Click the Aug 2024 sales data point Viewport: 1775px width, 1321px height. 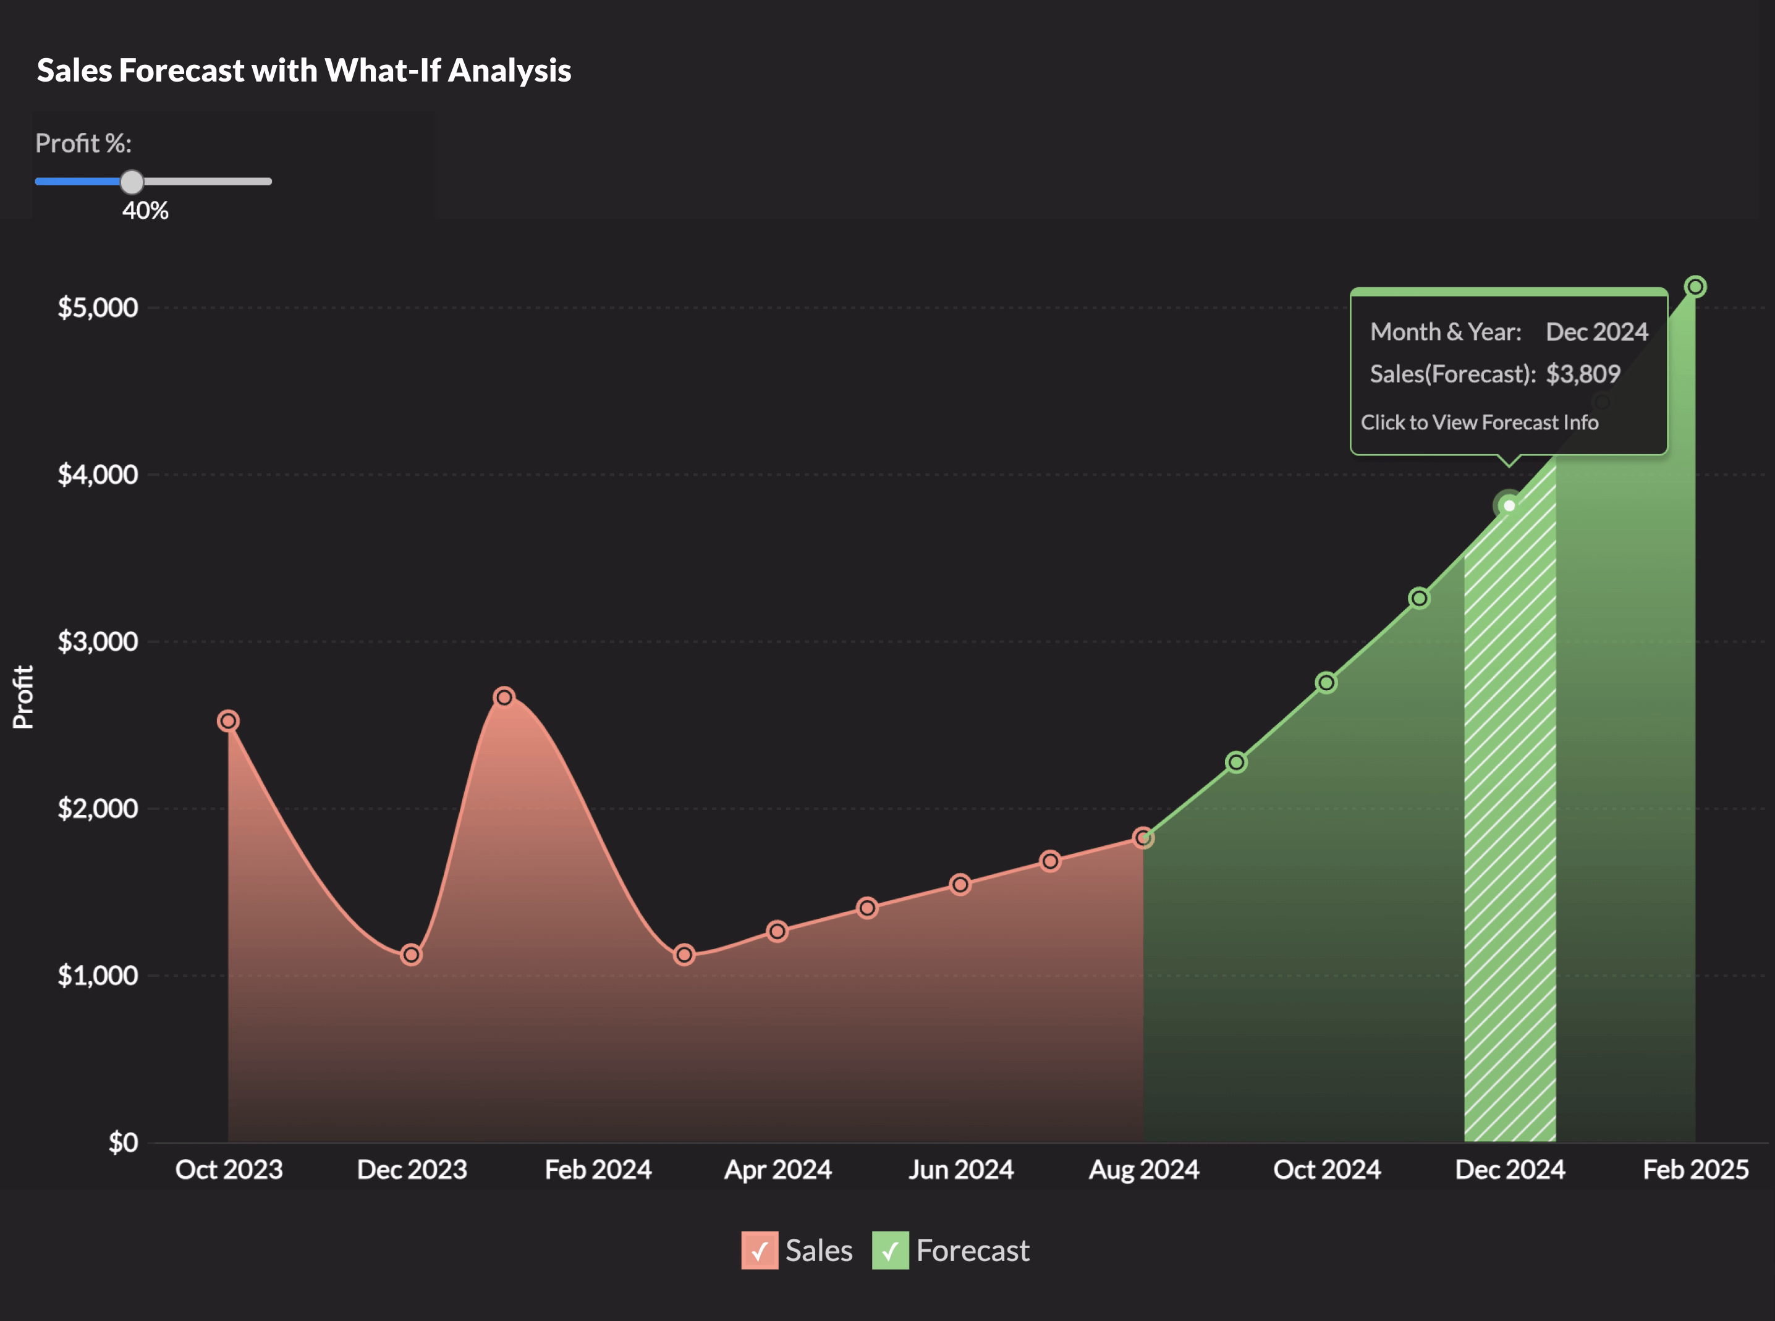click(1143, 838)
